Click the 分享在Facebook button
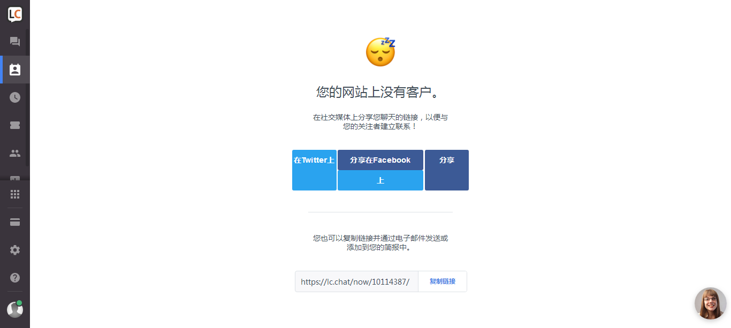This screenshot has height=328, width=731. pyautogui.click(x=380, y=160)
